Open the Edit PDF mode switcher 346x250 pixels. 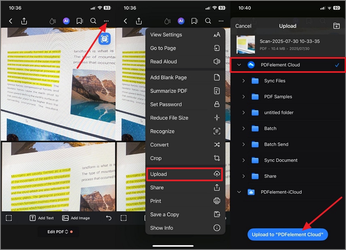(x=58, y=232)
